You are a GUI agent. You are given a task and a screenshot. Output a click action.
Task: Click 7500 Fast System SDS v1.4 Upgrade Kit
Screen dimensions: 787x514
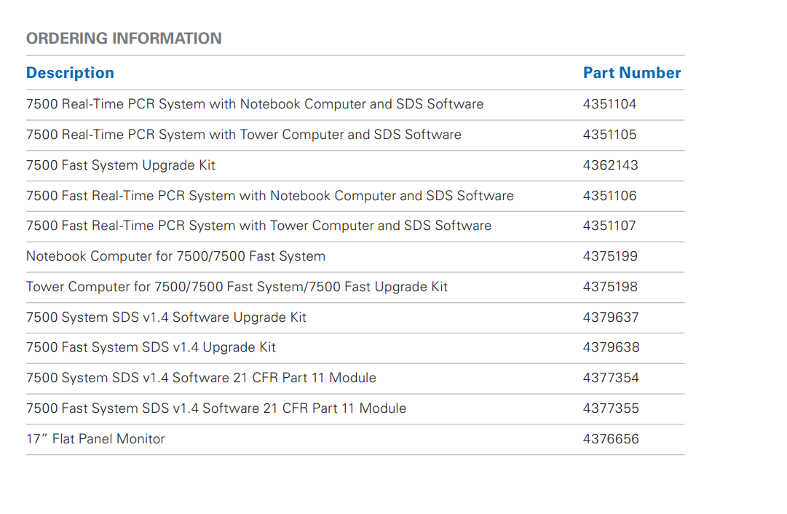coord(151,347)
